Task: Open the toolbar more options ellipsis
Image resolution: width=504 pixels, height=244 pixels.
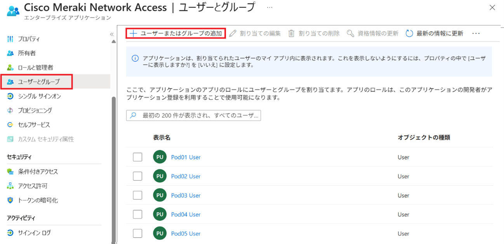Action: pyautogui.click(x=476, y=34)
